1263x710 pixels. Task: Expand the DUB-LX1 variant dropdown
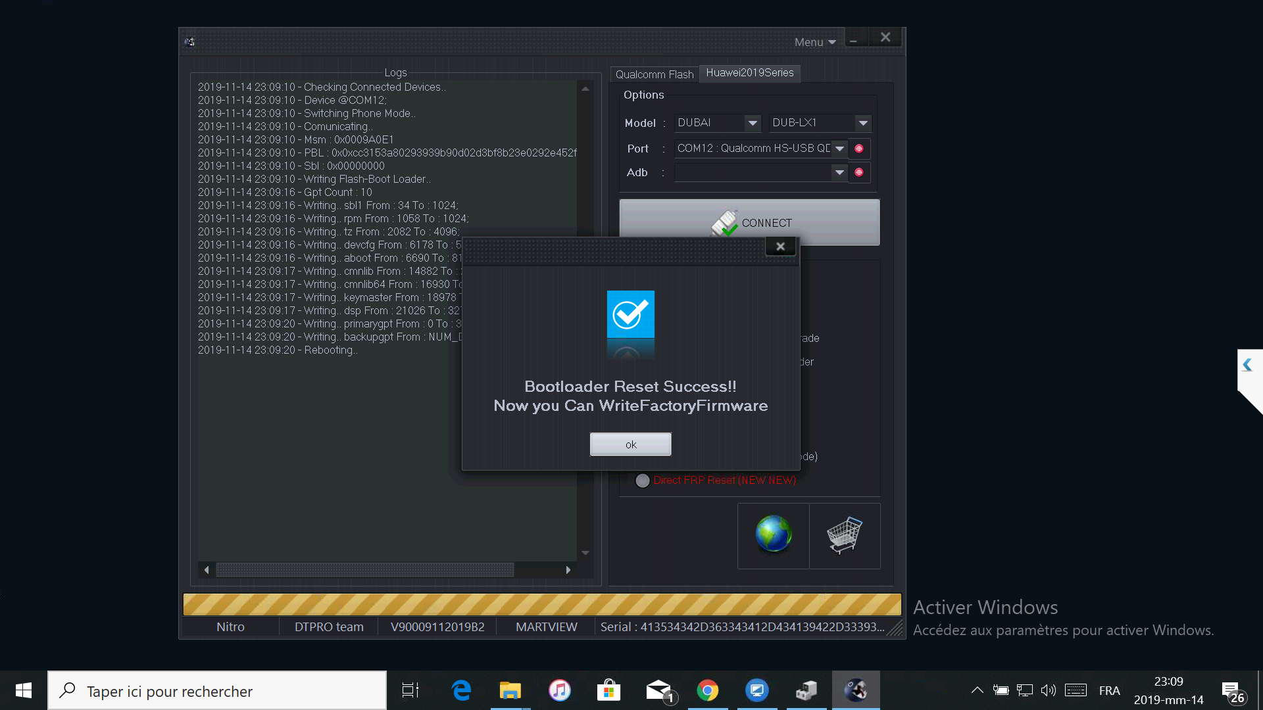tap(863, 123)
